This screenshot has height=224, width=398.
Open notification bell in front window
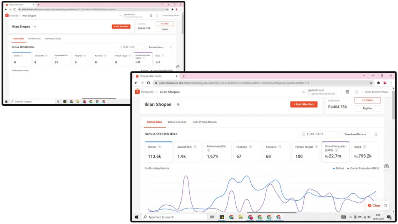click(x=356, y=92)
